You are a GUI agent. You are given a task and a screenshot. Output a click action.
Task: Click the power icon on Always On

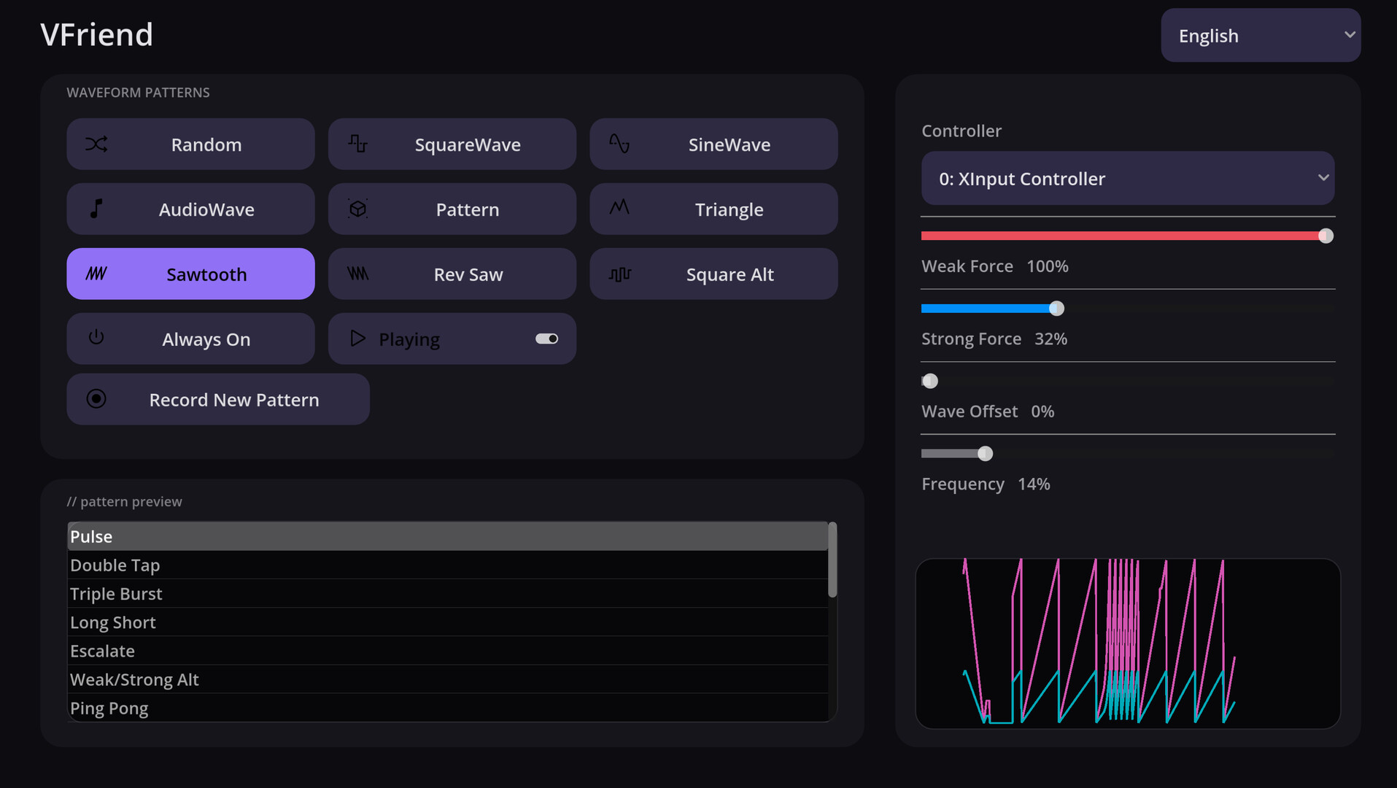pos(96,337)
